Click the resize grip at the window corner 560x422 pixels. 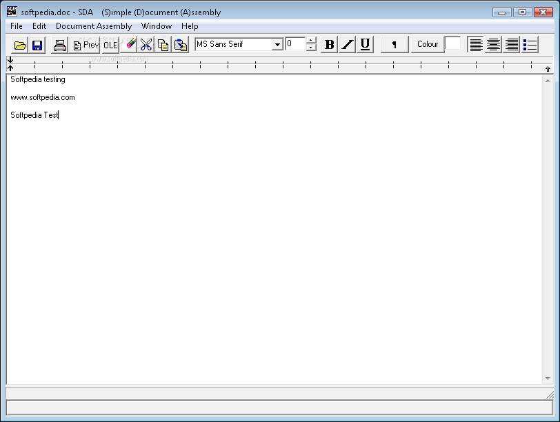pos(550,394)
